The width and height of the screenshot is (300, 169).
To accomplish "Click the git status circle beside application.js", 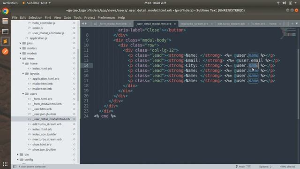I will point(74,38).
